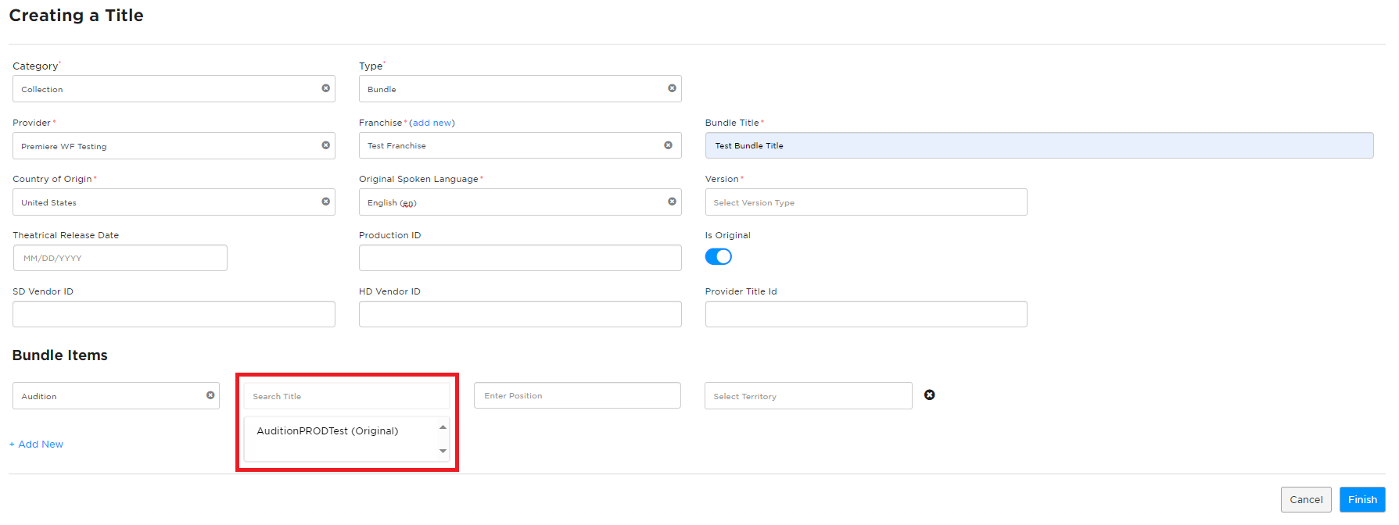Clear the Audition bundle item selection
Screen dimensions: 1399x525
[210, 395]
